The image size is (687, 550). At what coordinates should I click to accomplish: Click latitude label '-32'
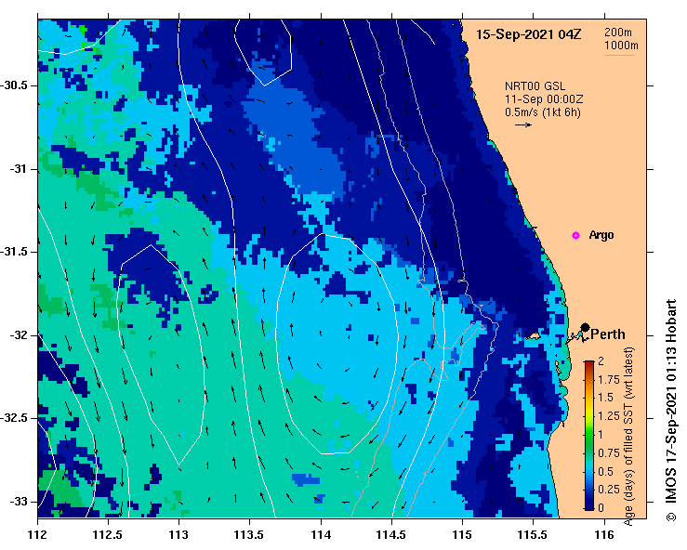18,335
